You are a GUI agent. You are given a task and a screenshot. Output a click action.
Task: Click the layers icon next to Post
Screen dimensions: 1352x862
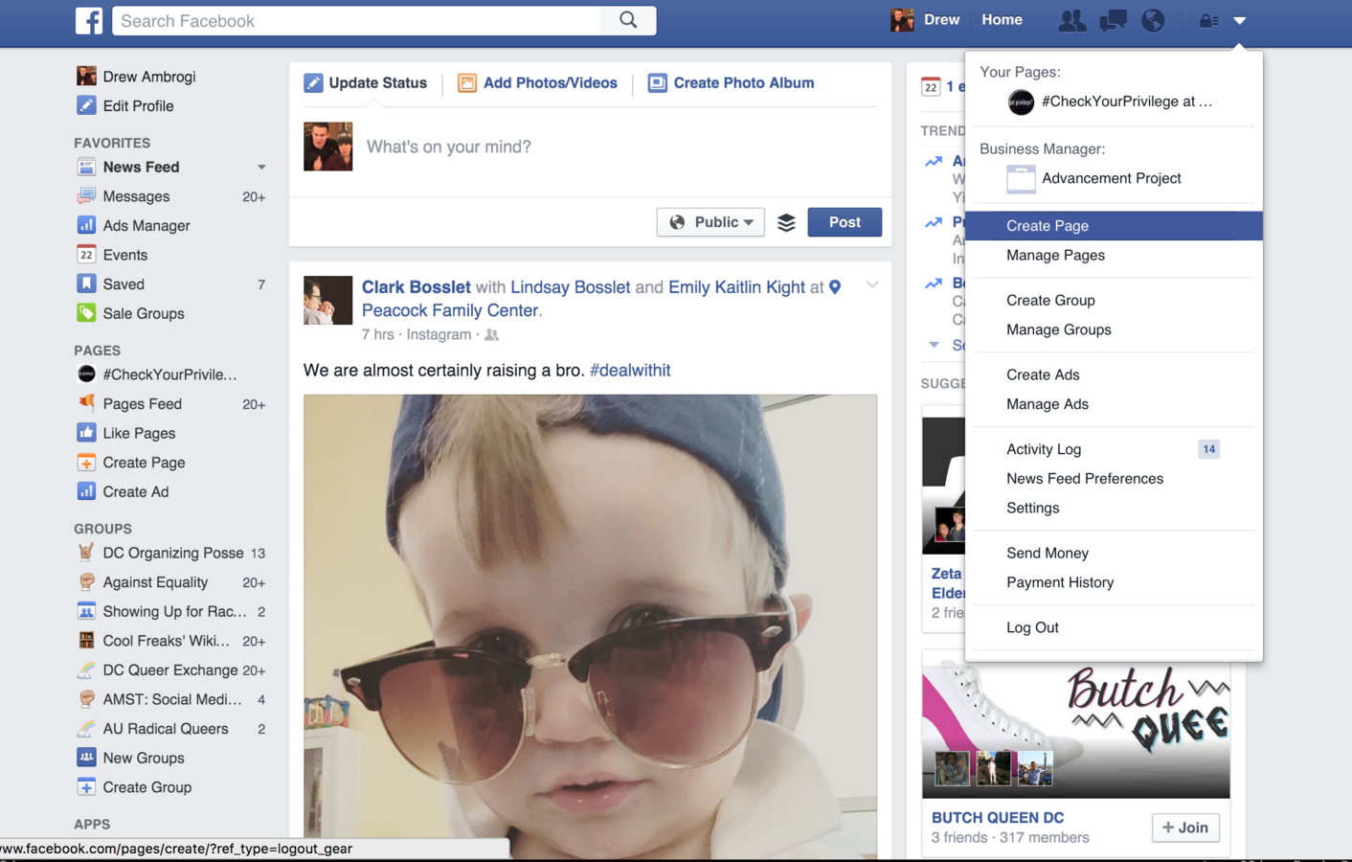point(786,222)
